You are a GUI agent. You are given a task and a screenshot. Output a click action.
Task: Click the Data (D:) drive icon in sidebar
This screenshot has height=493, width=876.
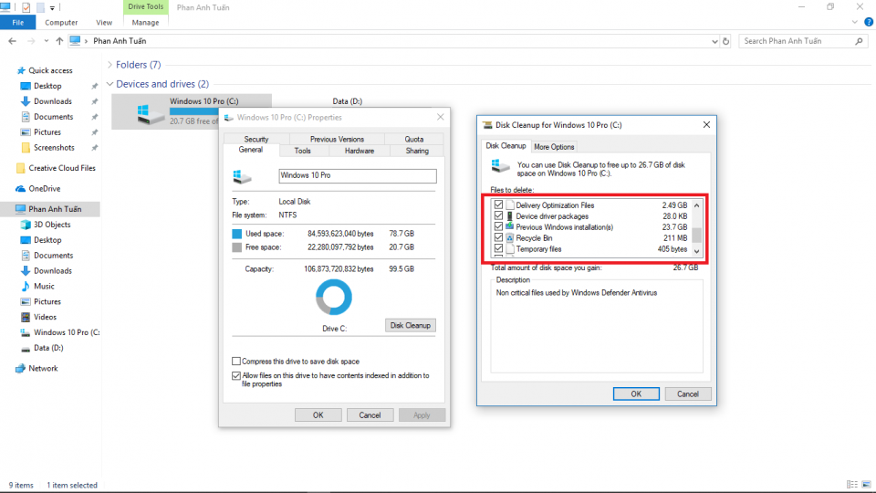[x=26, y=348]
